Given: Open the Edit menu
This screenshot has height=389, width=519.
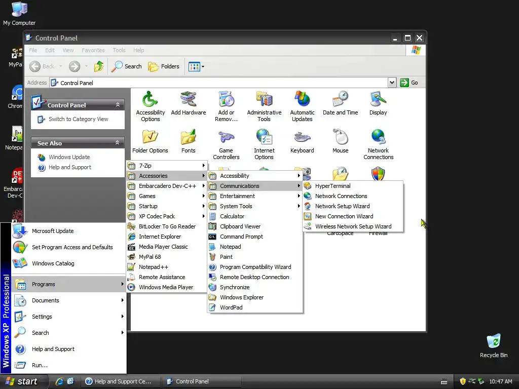Looking at the screenshot, I should click(x=50, y=50).
